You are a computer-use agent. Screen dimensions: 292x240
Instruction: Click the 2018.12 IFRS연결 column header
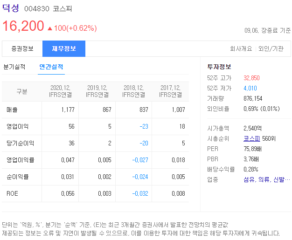pyautogui.click(x=134, y=91)
